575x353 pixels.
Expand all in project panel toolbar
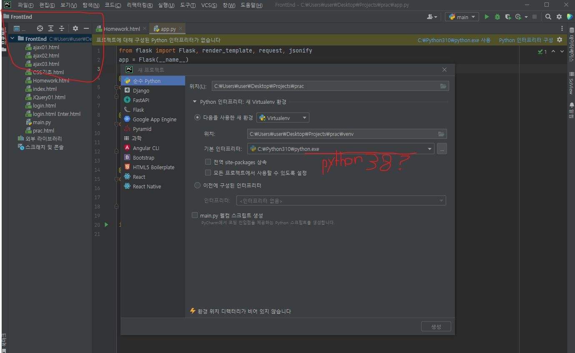(x=51, y=28)
